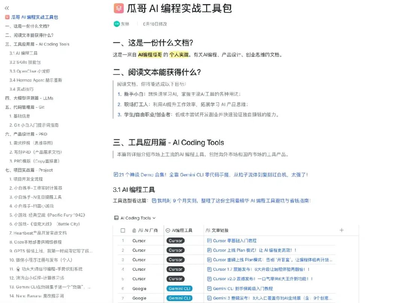Viewport: 406px width, 303px height.
Task: Click doc icon before Gemini CLI 新手保姆级入门教程
Action: 209,288
